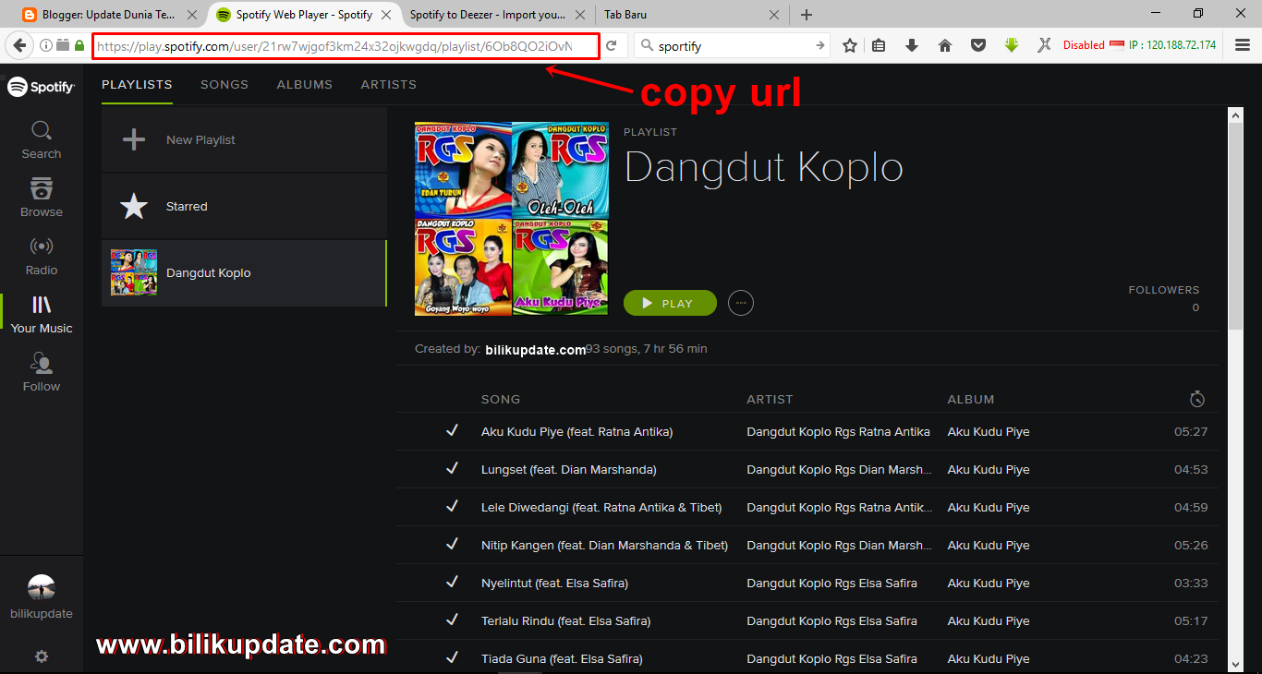Toggle checkmark for Terlalu Rindu song
The width and height of the screenshot is (1262, 674).
pos(452,620)
